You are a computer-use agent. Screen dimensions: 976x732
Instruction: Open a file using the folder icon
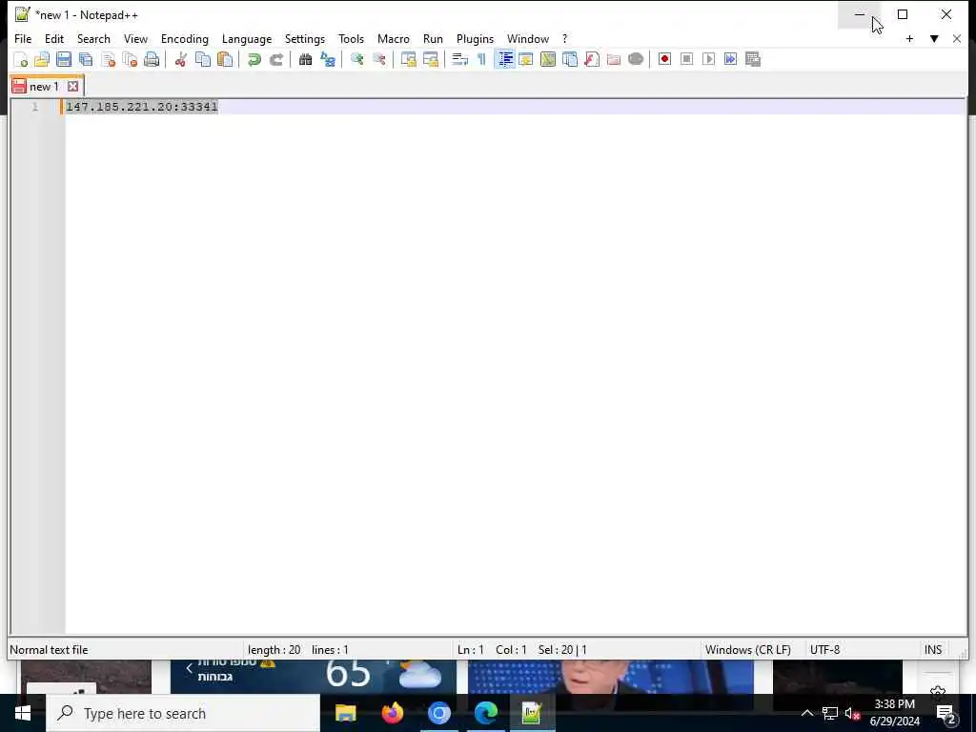[42, 59]
